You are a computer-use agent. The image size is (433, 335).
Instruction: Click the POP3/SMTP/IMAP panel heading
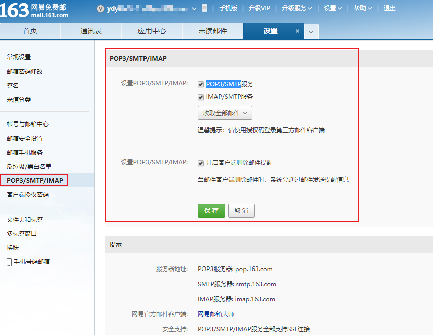138,59
